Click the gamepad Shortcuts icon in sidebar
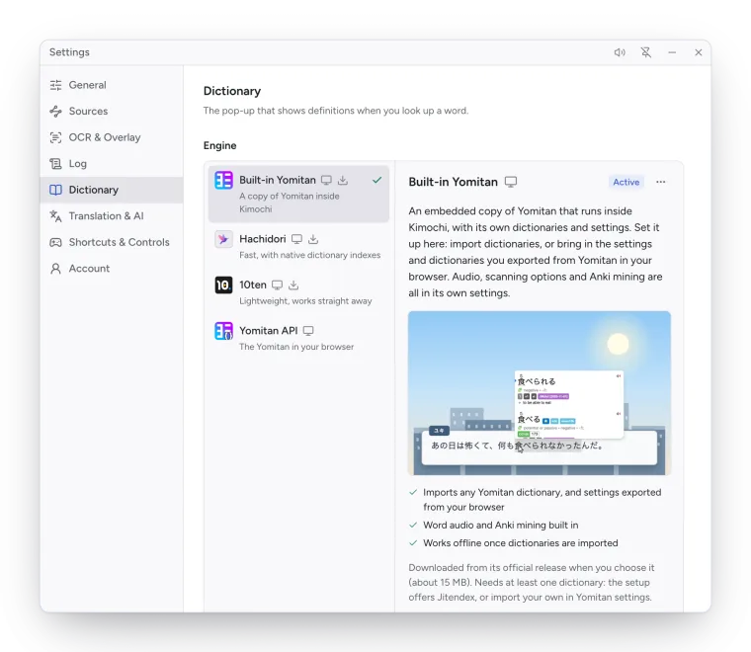This screenshot has width=751, height=652. (x=55, y=243)
